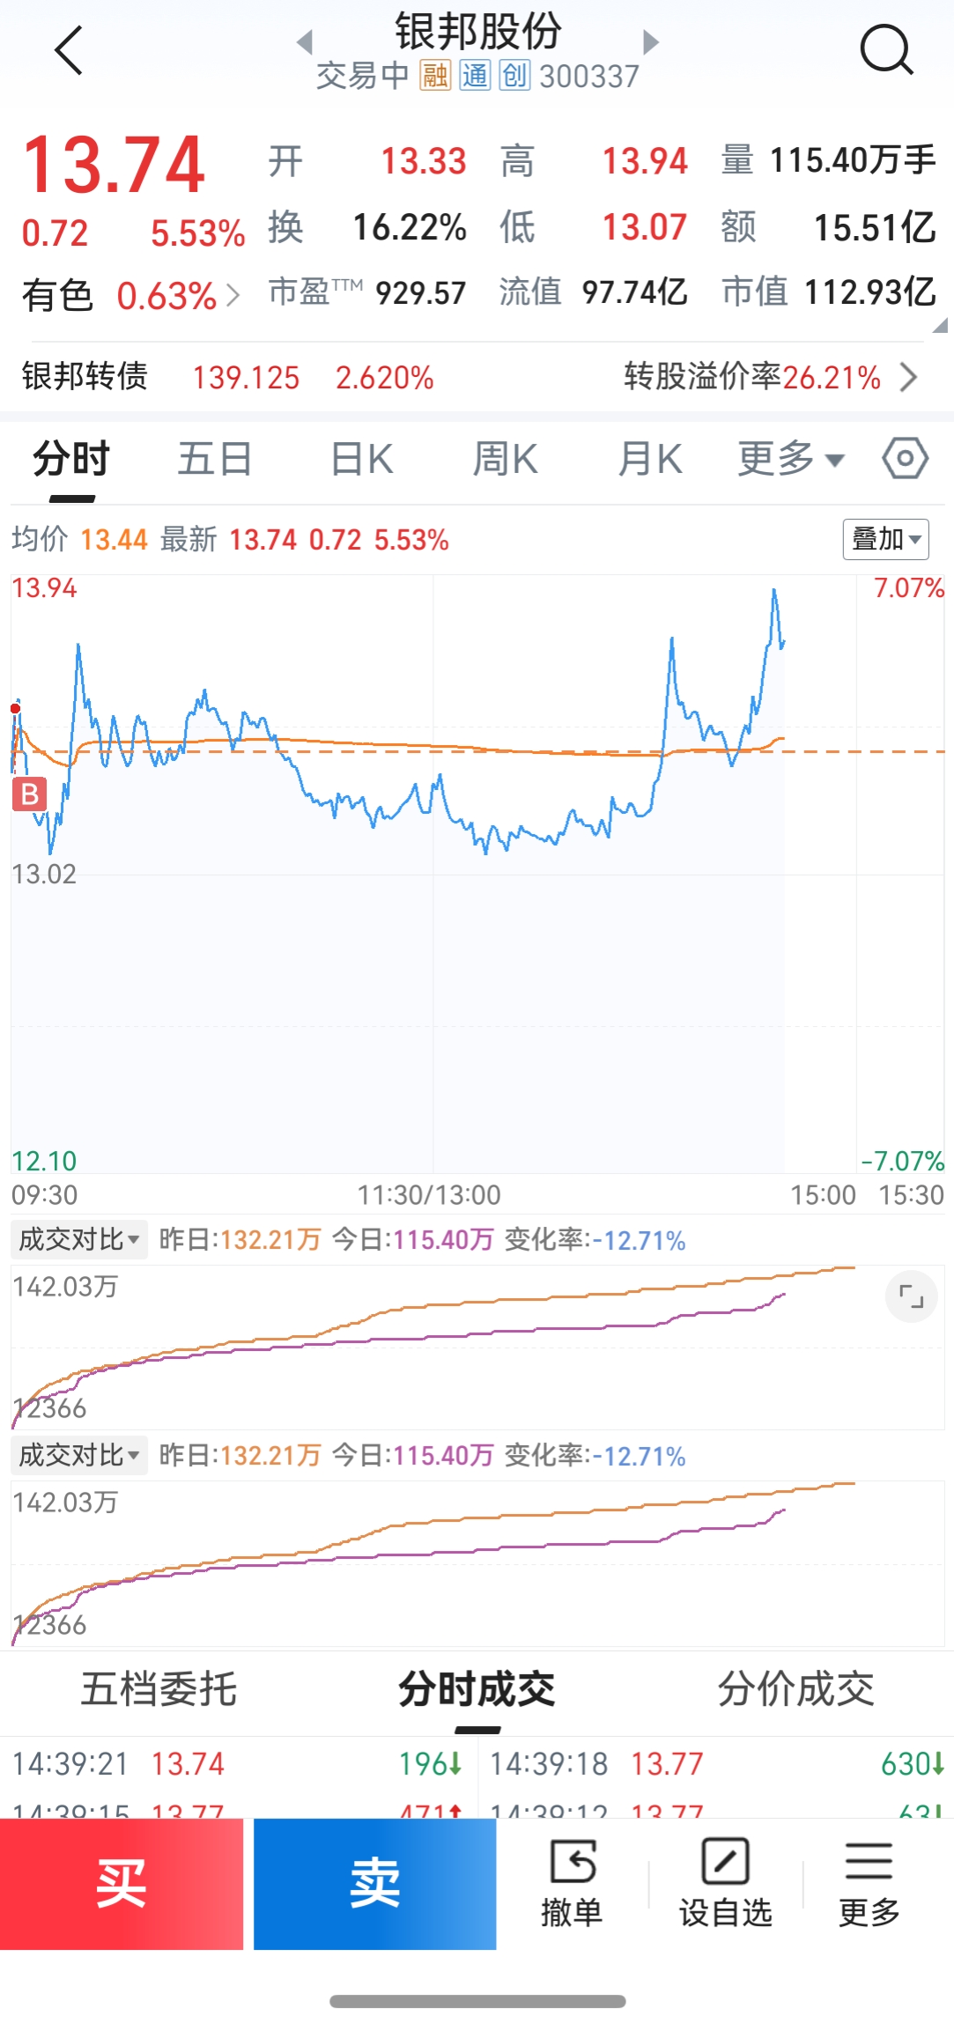954x2023 pixels.
Task: Click the red B marker on chart
Action: tap(29, 794)
